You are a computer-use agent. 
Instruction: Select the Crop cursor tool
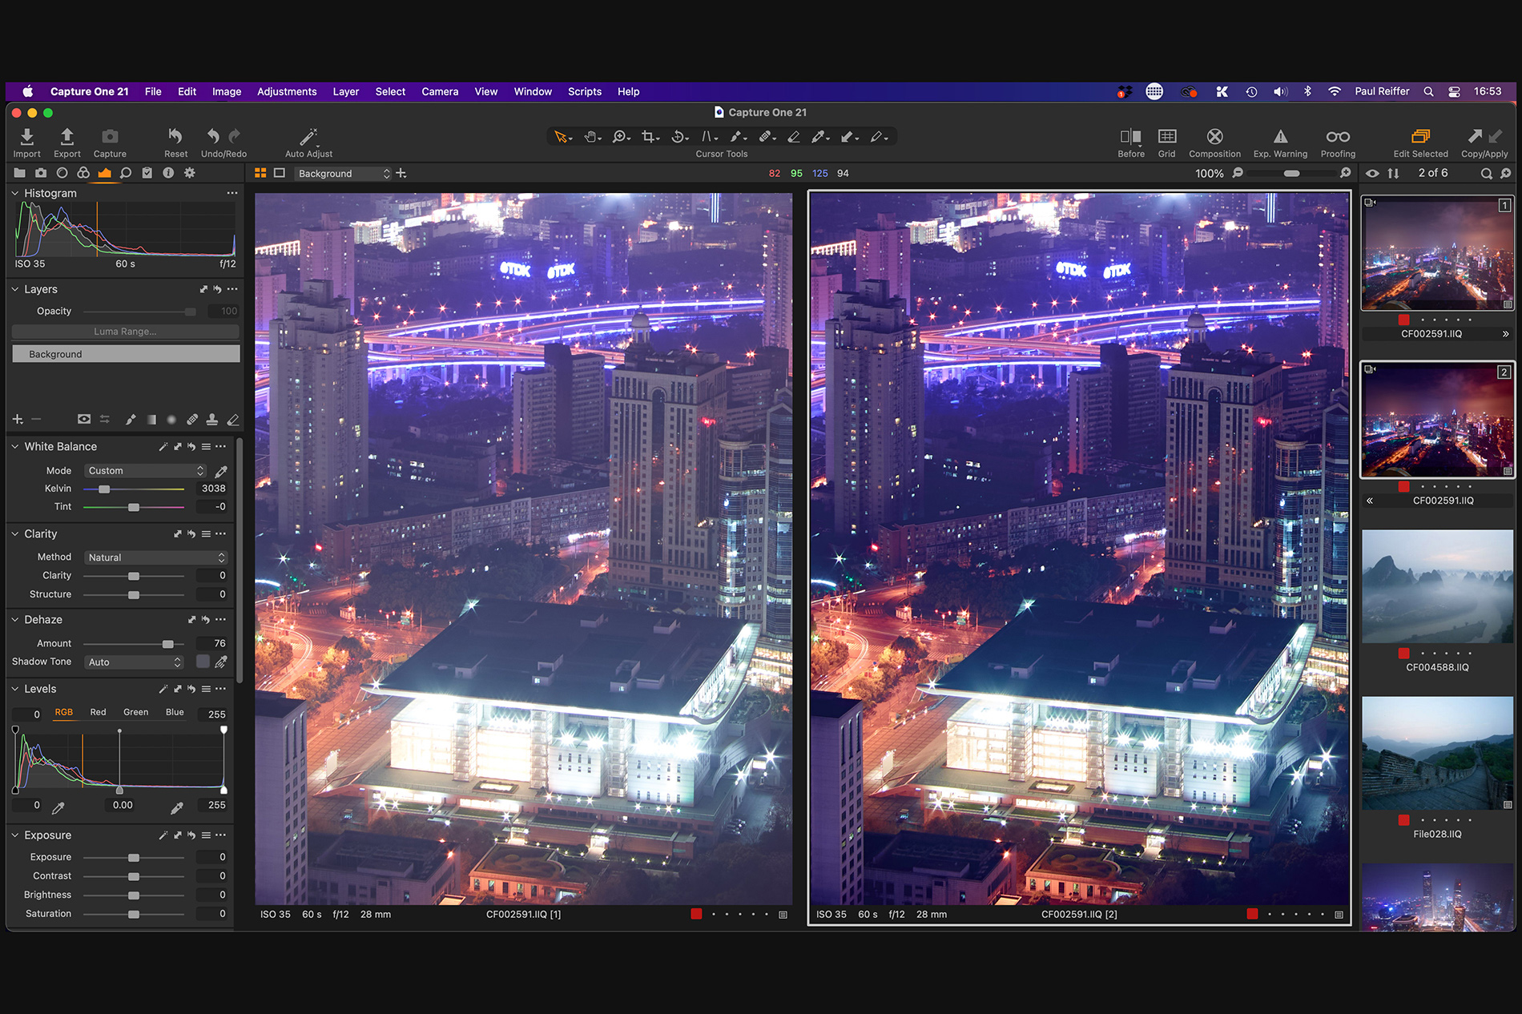coord(650,137)
